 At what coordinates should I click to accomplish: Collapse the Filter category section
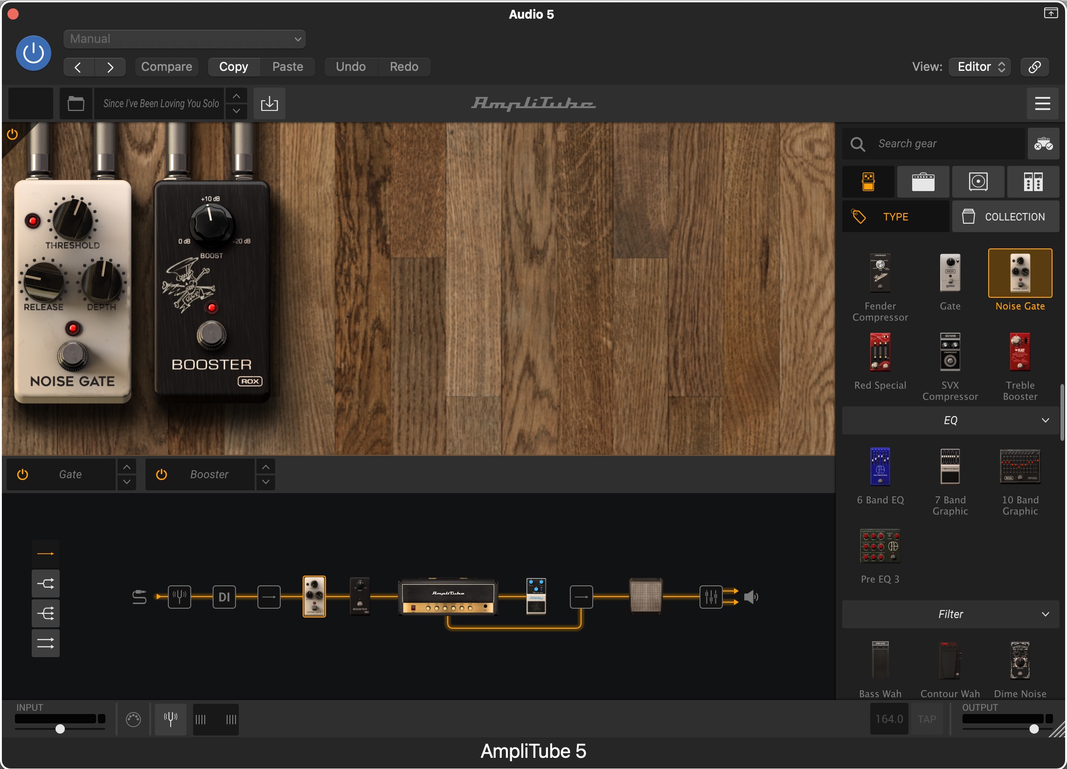(x=950, y=614)
